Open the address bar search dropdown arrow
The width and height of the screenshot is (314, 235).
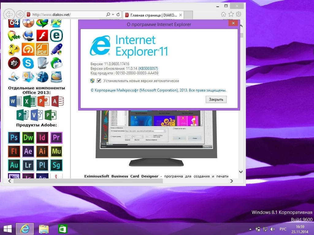point(113,15)
